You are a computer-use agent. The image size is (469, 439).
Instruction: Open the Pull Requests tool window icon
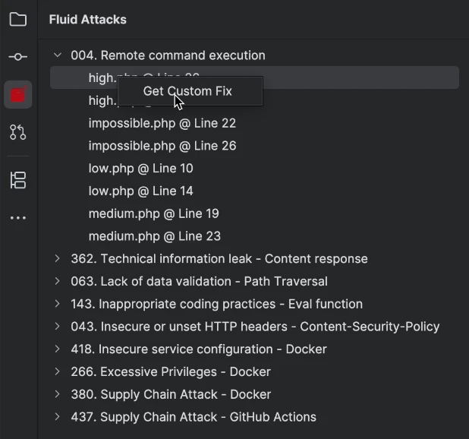(x=18, y=133)
